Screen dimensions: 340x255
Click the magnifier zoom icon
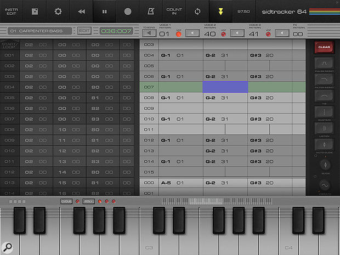click(7, 247)
